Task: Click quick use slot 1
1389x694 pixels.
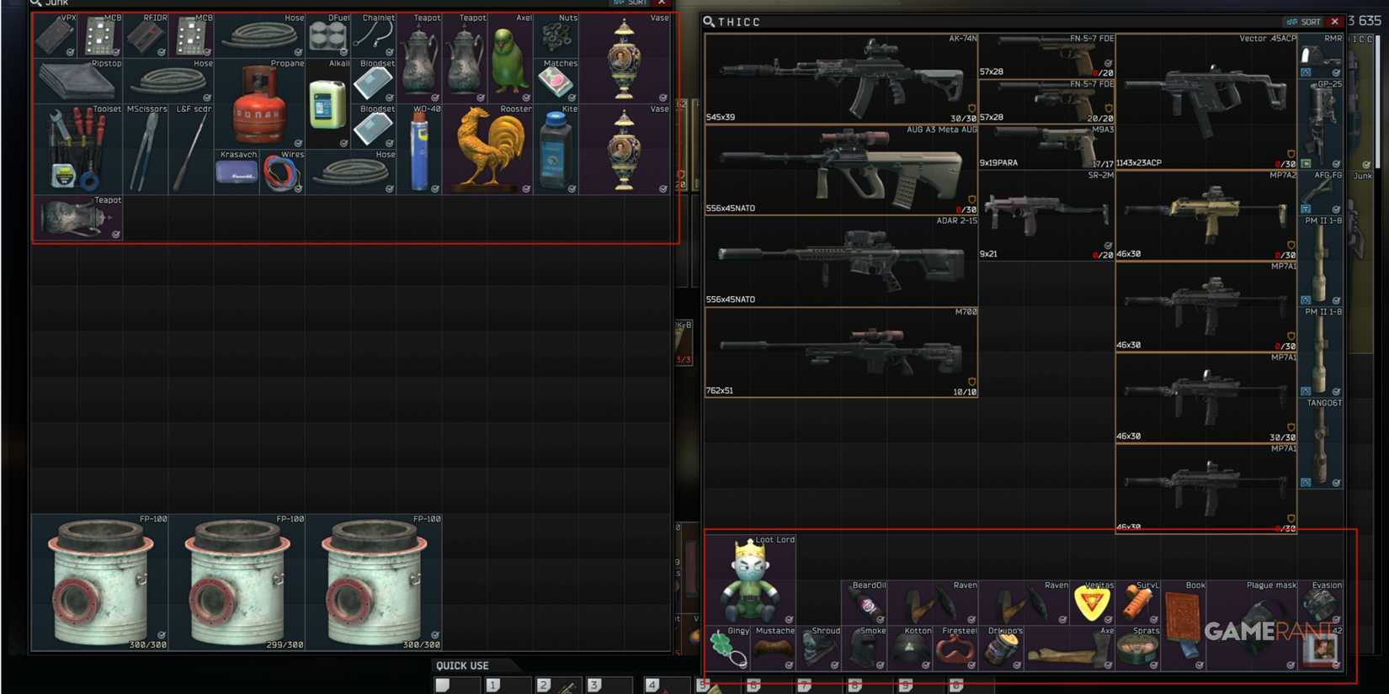Action: click(x=508, y=686)
